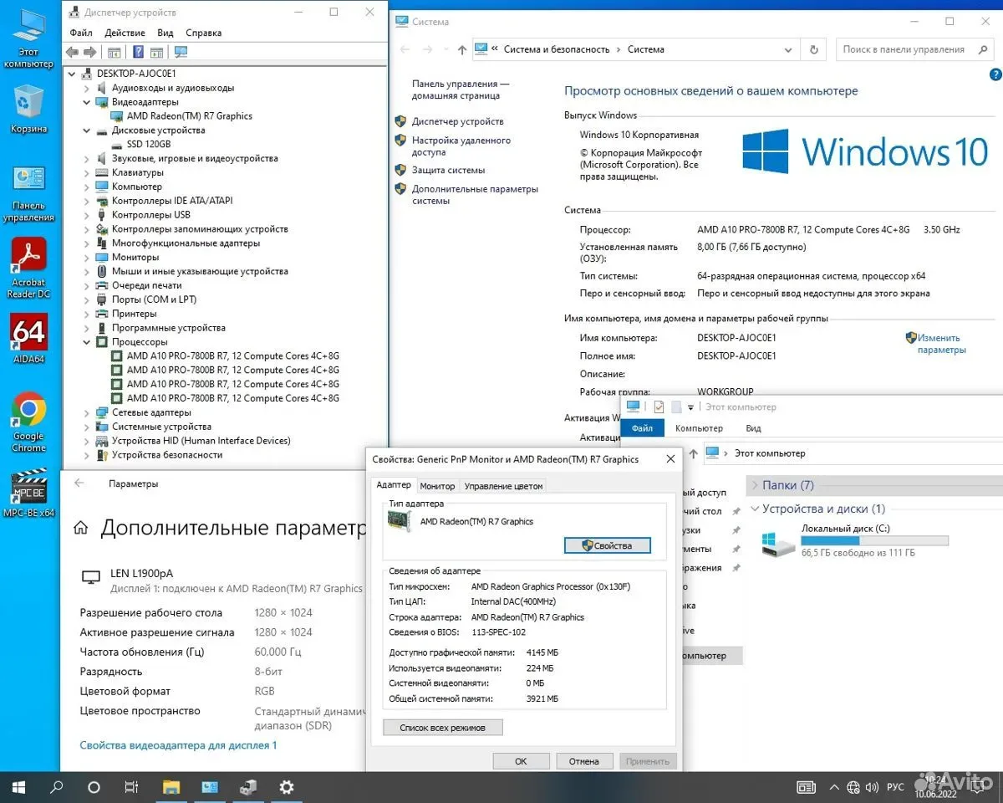Switch to Монитор tab in properties dialog
Screen dimensions: 1003x803
[437, 486]
